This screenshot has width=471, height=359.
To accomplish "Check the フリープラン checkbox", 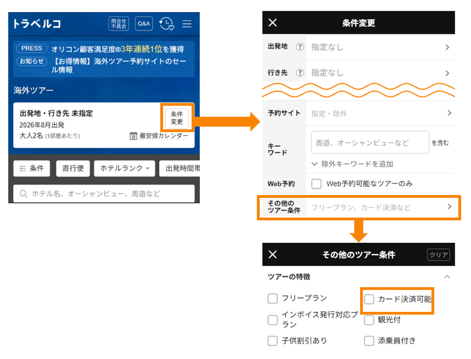I will pos(272,298).
